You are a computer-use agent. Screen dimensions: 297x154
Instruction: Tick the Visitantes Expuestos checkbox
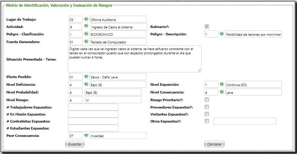pos(207,114)
